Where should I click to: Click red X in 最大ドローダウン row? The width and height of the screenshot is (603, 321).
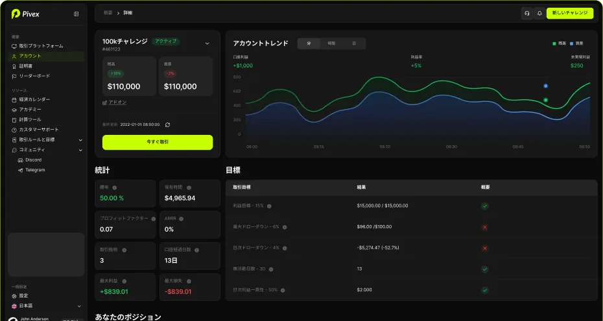[484, 227]
